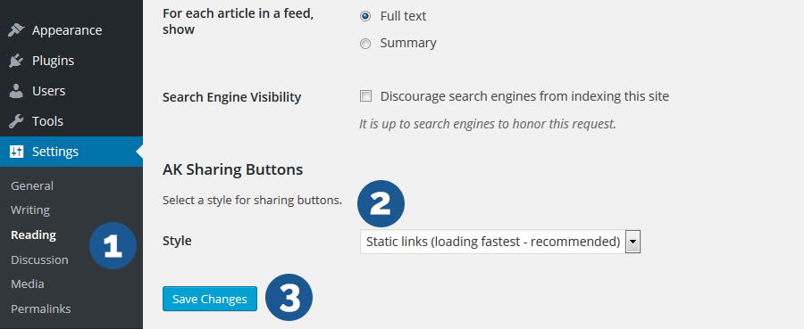Open the Writing settings page
Image resolution: width=804 pixels, height=329 pixels.
tap(30, 210)
